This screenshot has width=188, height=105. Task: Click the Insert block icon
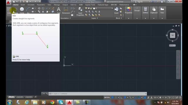click(x=116, y=10)
